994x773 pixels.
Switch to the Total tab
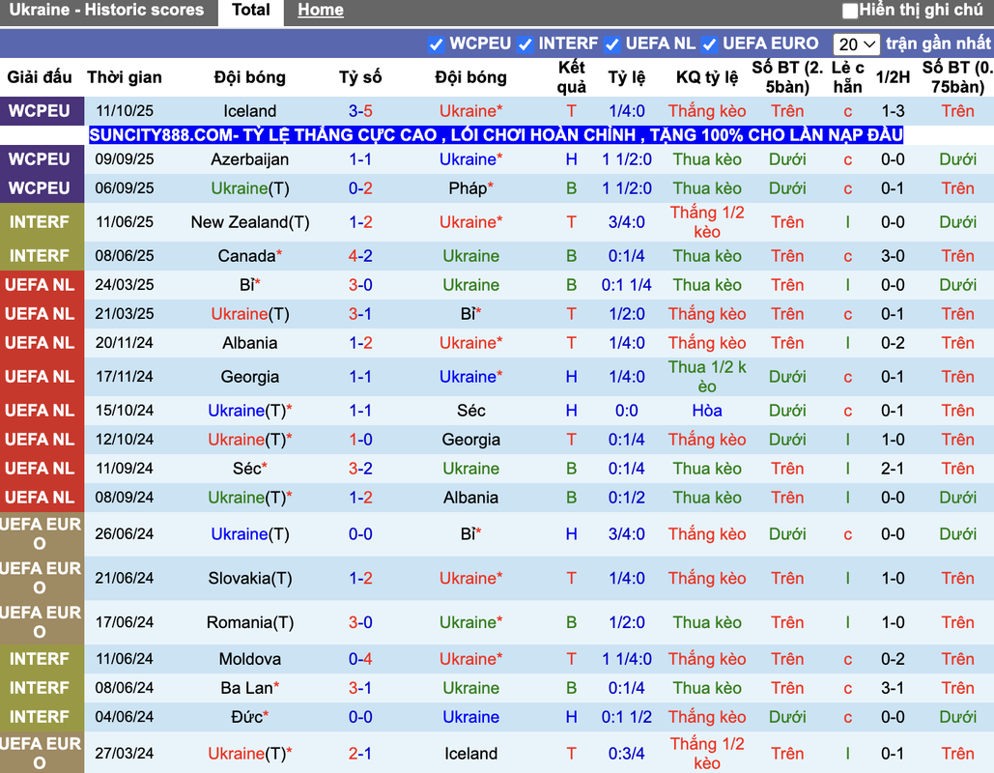pyautogui.click(x=251, y=11)
